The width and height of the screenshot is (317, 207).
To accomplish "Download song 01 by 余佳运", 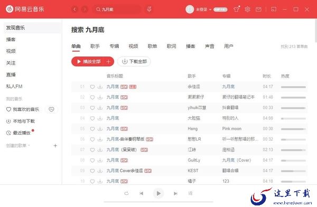I will click(100, 87).
